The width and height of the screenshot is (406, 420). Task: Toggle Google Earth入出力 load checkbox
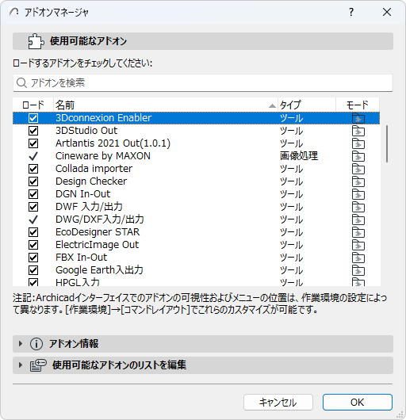click(33, 270)
